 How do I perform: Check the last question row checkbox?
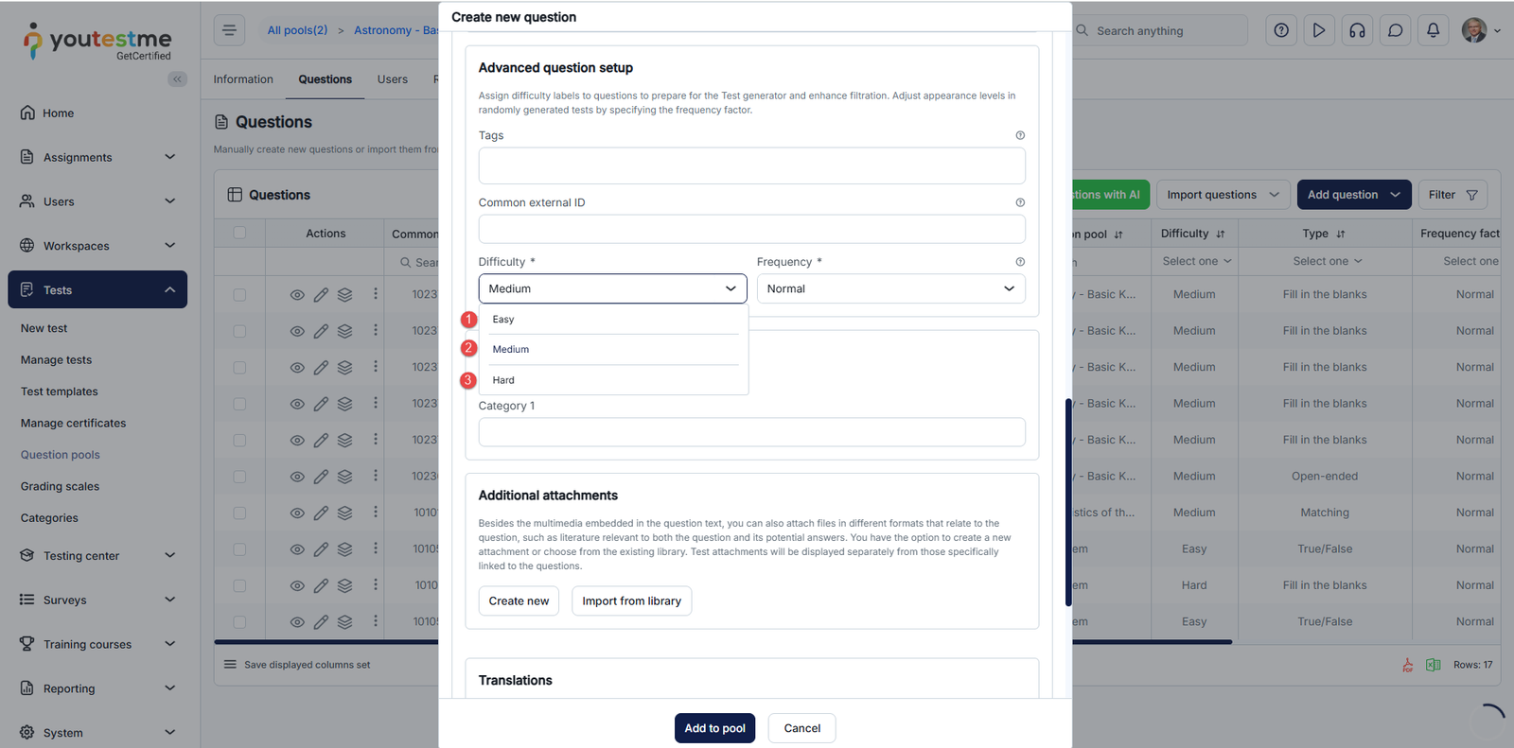point(239,622)
